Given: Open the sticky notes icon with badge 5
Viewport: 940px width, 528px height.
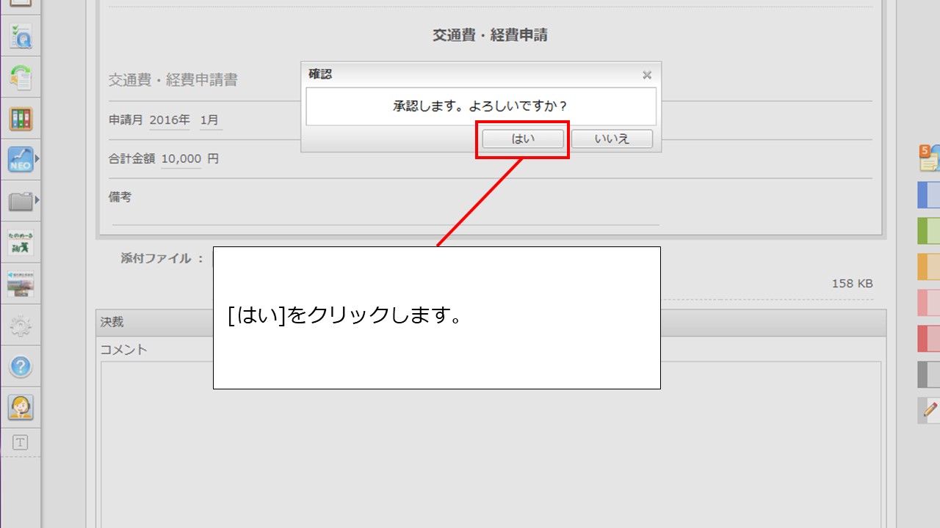Looking at the screenshot, I should (929, 158).
